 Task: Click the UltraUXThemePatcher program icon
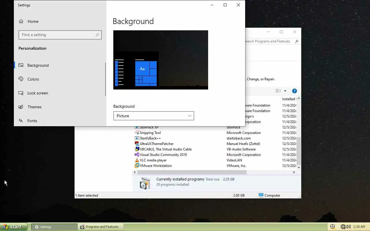tap(137, 144)
